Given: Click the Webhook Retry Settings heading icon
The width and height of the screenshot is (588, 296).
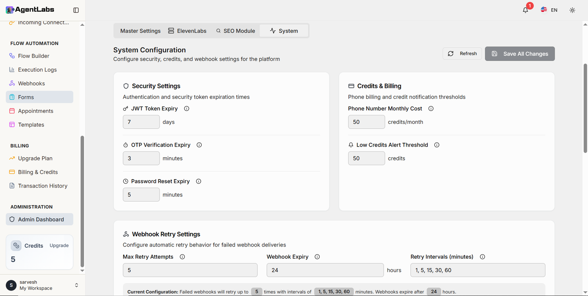Looking at the screenshot, I should 126,234.
